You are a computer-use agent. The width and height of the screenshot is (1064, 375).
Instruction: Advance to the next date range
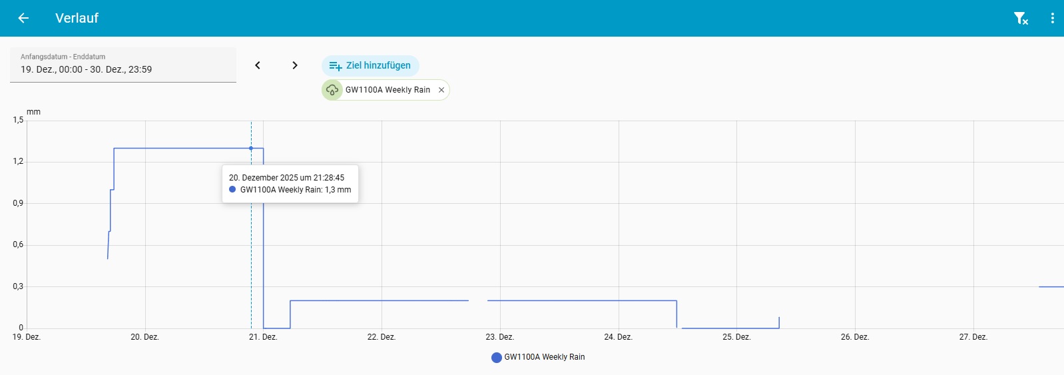[295, 65]
